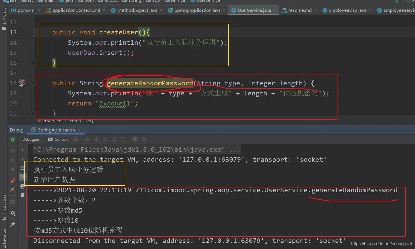Screen dimensions: 415x249
Task: Open the Structure tool window
Action: tap(4, 207)
